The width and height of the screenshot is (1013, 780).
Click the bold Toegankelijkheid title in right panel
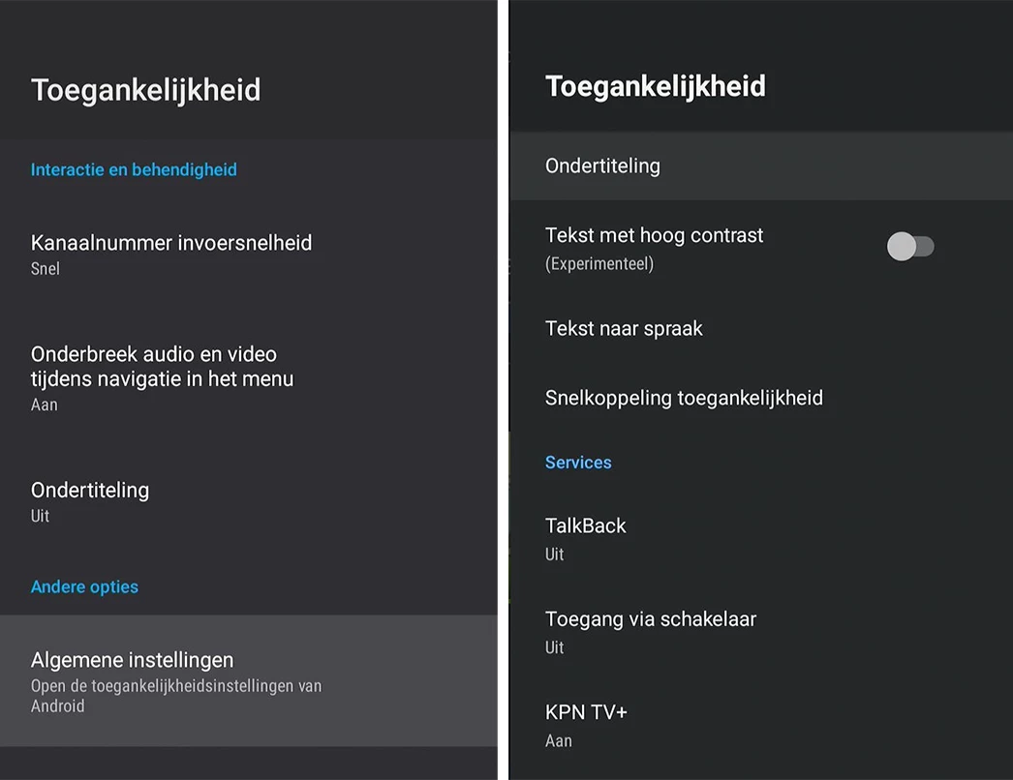point(656,86)
